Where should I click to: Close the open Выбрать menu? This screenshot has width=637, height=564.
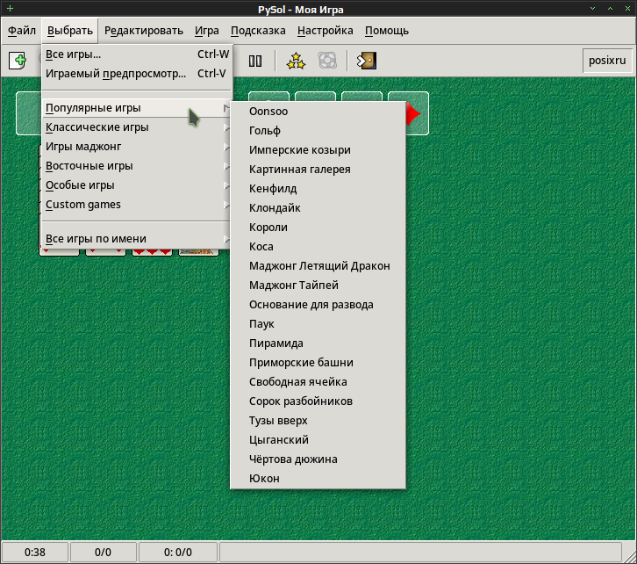point(70,31)
